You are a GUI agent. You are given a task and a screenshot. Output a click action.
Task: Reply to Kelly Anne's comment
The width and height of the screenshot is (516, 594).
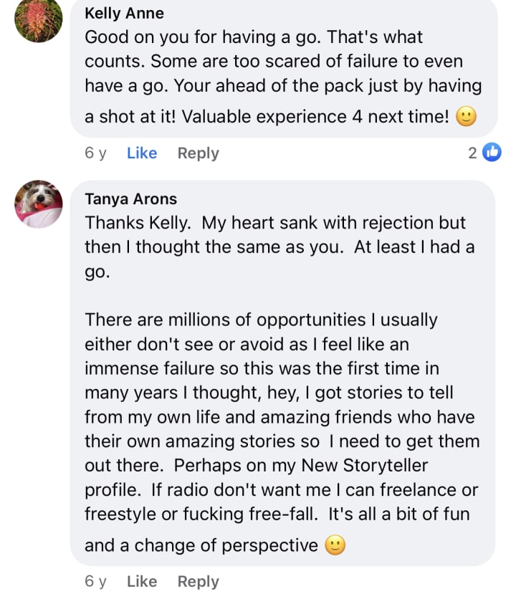click(x=199, y=153)
